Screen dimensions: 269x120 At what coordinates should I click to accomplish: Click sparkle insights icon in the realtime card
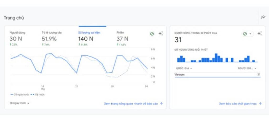(x=260, y=34)
